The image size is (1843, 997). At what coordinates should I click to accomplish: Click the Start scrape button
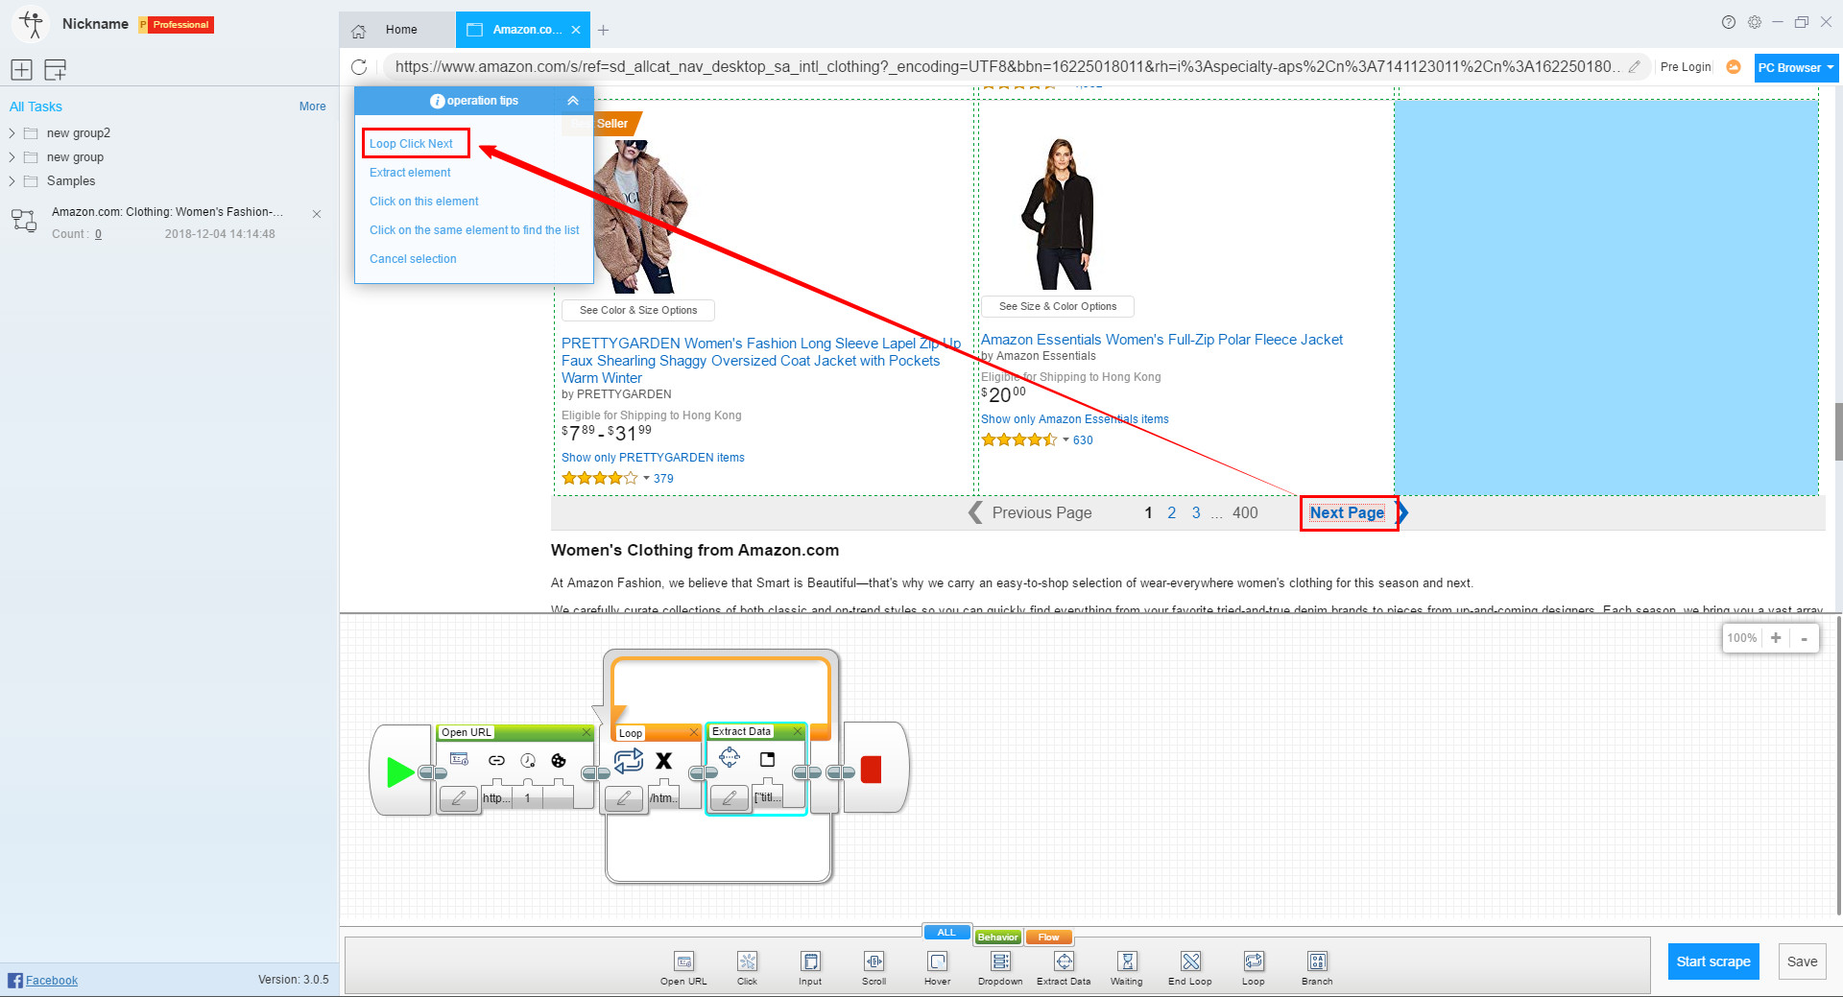point(1713,961)
